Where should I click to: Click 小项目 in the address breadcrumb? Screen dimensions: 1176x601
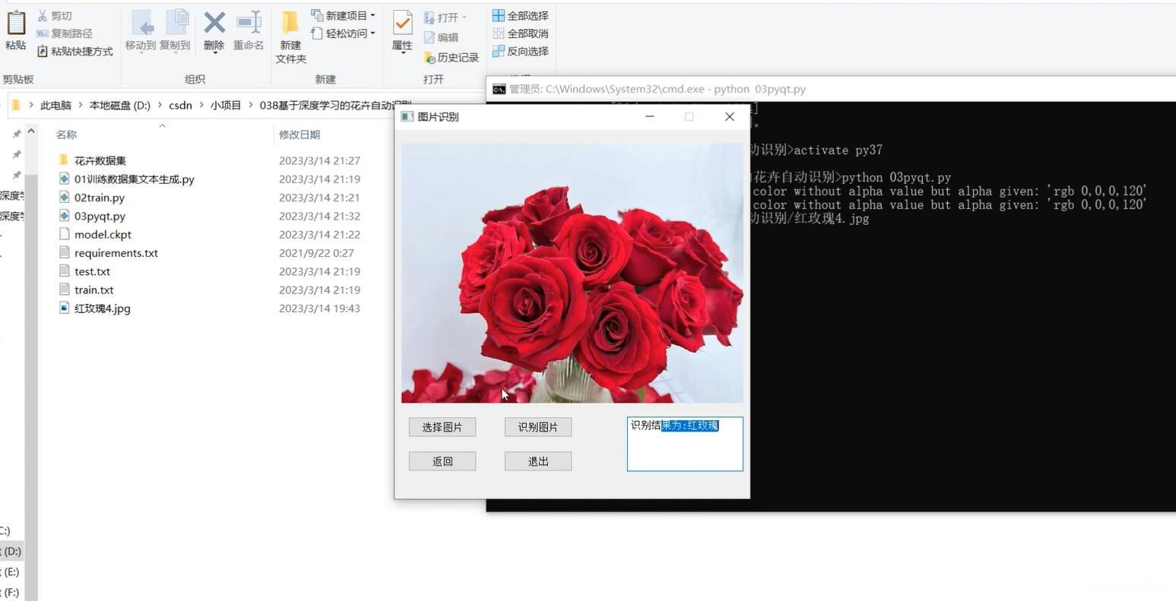(x=226, y=106)
